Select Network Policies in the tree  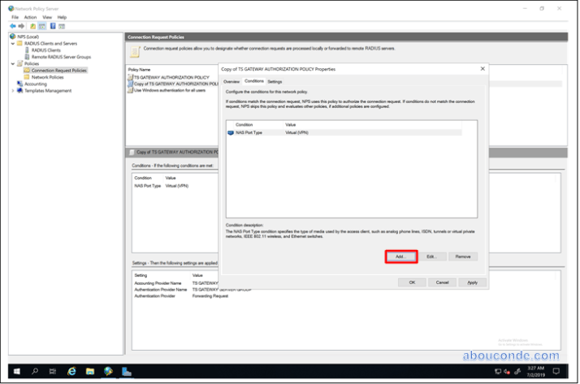[x=48, y=77]
